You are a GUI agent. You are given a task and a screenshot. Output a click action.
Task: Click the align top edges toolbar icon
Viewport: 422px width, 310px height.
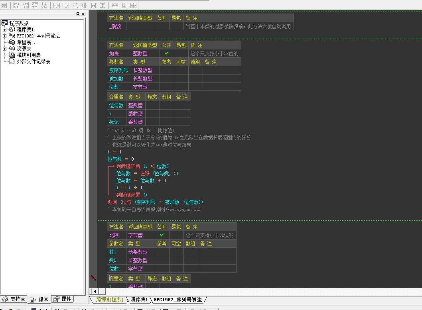tap(35, 5)
